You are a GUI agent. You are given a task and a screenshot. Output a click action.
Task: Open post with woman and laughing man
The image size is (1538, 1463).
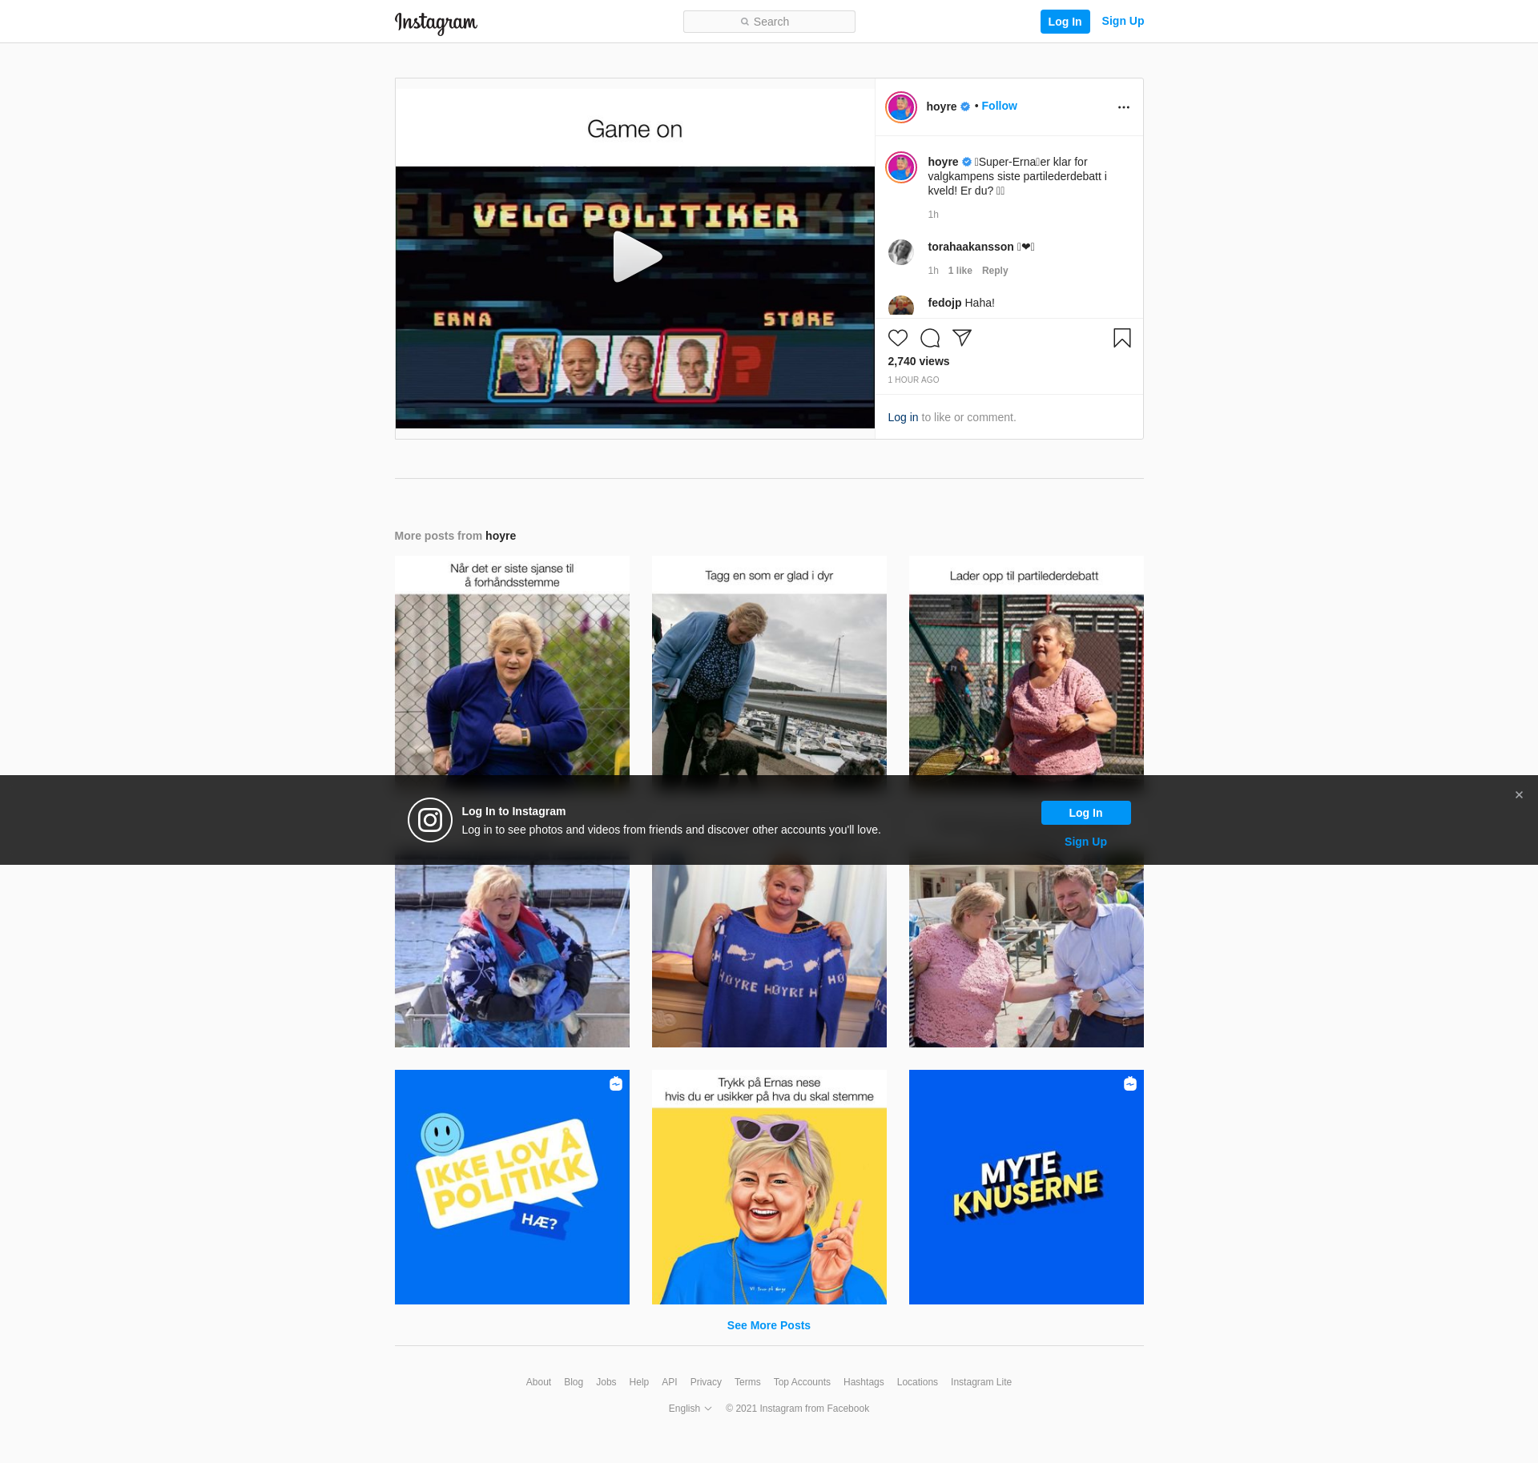1026,956
